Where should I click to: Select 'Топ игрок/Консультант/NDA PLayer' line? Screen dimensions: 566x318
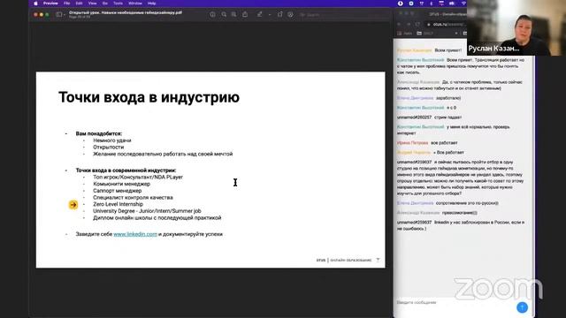click(x=138, y=177)
